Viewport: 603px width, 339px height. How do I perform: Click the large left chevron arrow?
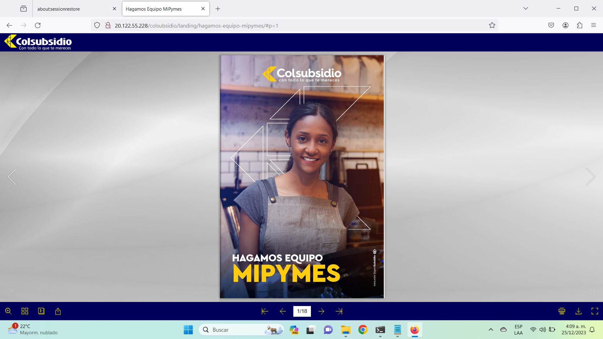13,177
